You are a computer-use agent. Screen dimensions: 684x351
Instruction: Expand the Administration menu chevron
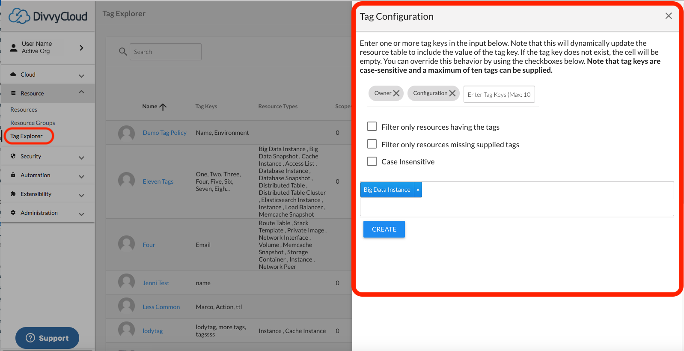(x=81, y=214)
